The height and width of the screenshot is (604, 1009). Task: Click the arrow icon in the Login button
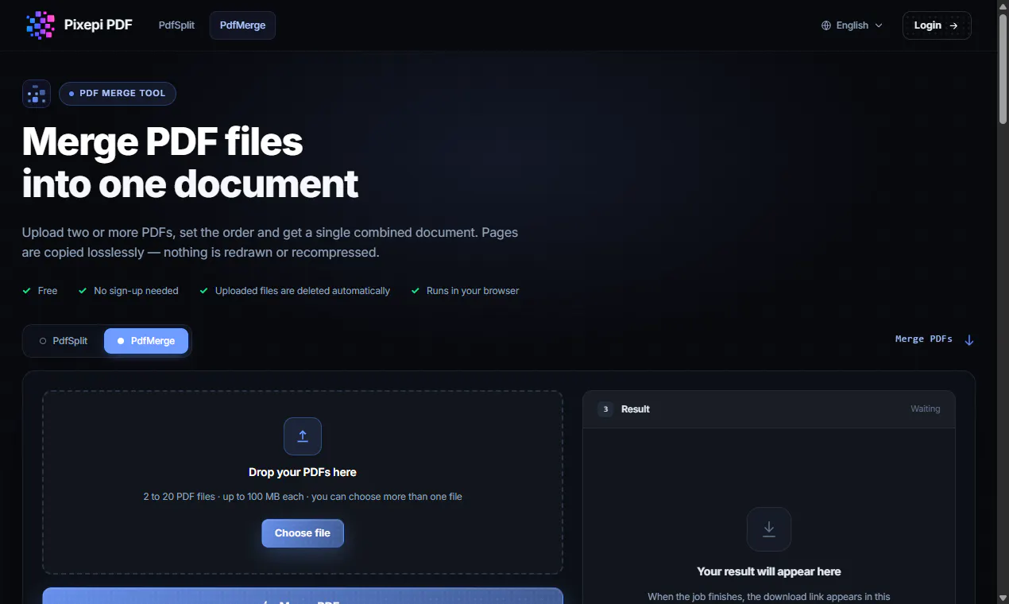(x=953, y=25)
